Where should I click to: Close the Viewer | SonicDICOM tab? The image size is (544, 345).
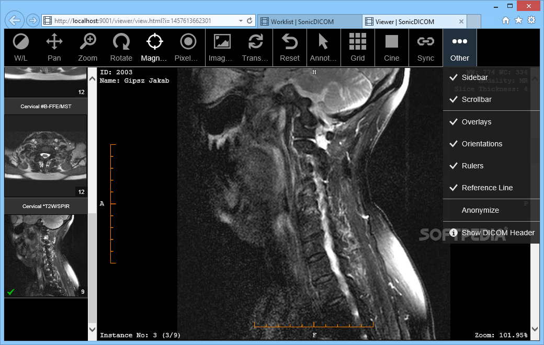tap(461, 21)
